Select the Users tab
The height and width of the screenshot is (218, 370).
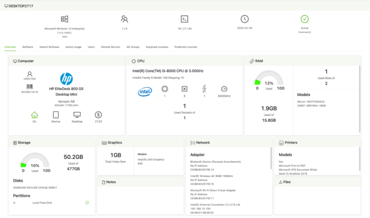(x=91, y=47)
